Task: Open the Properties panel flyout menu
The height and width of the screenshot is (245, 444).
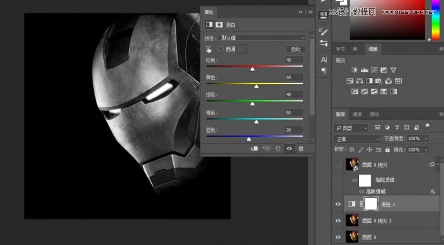Action: tap(310, 12)
